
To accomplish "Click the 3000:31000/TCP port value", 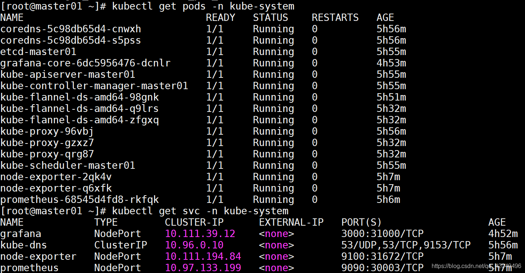I will point(382,234).
